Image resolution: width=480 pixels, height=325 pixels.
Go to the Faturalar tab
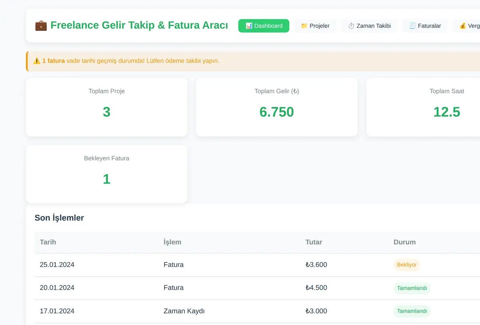click(x=425, y=26)
